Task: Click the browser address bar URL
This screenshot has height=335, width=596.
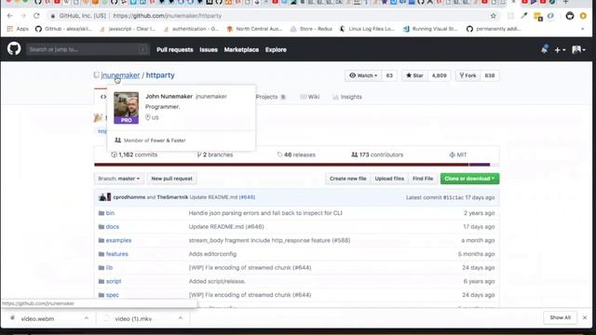Action: (168, 16)
